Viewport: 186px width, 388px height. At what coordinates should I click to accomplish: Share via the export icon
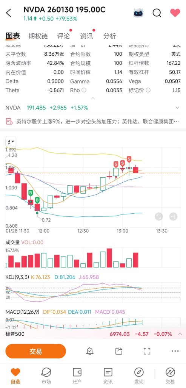pyautogui.click(x=119, y=351)
